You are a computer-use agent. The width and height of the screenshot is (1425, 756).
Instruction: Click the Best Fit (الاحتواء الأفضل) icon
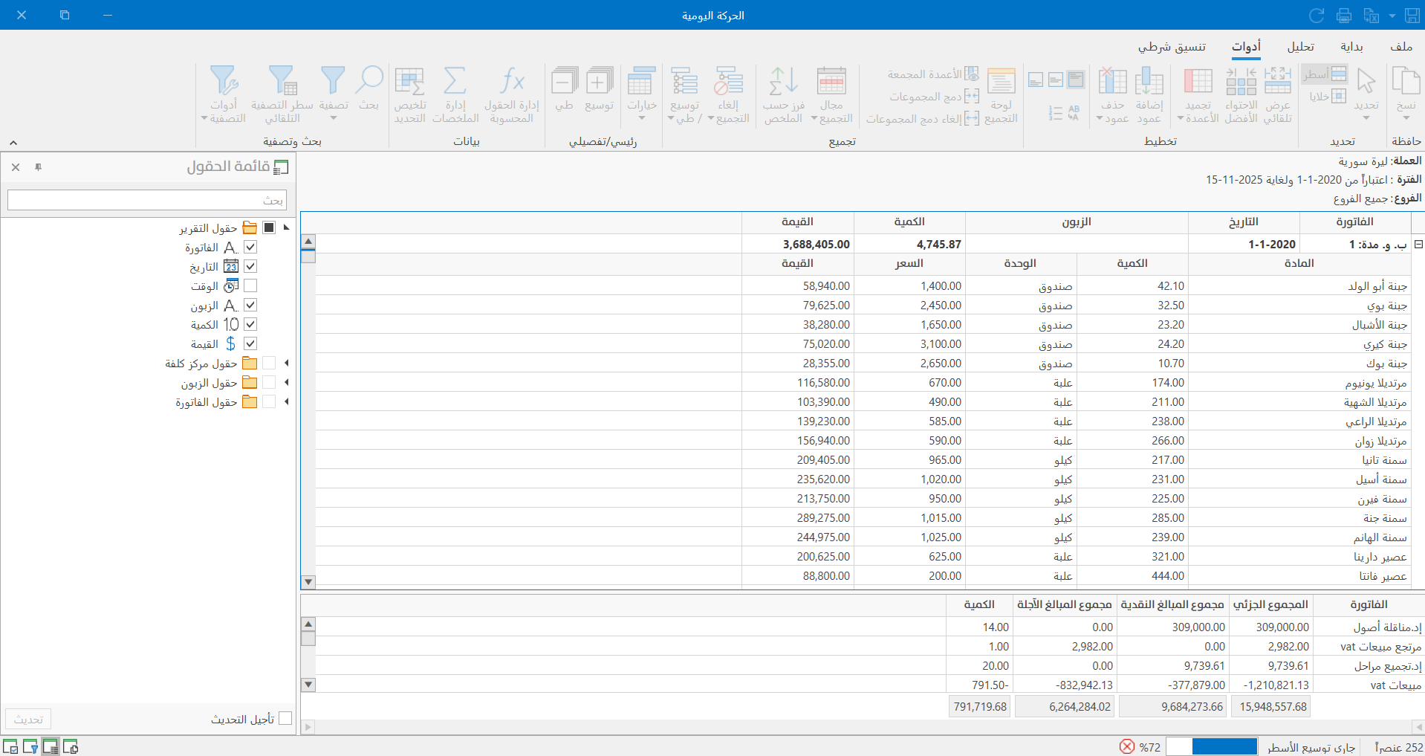click(1241, 82)
